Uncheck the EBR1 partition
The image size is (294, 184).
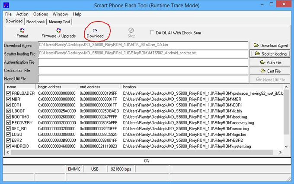9,105
